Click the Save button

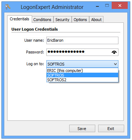click(82, 129)
